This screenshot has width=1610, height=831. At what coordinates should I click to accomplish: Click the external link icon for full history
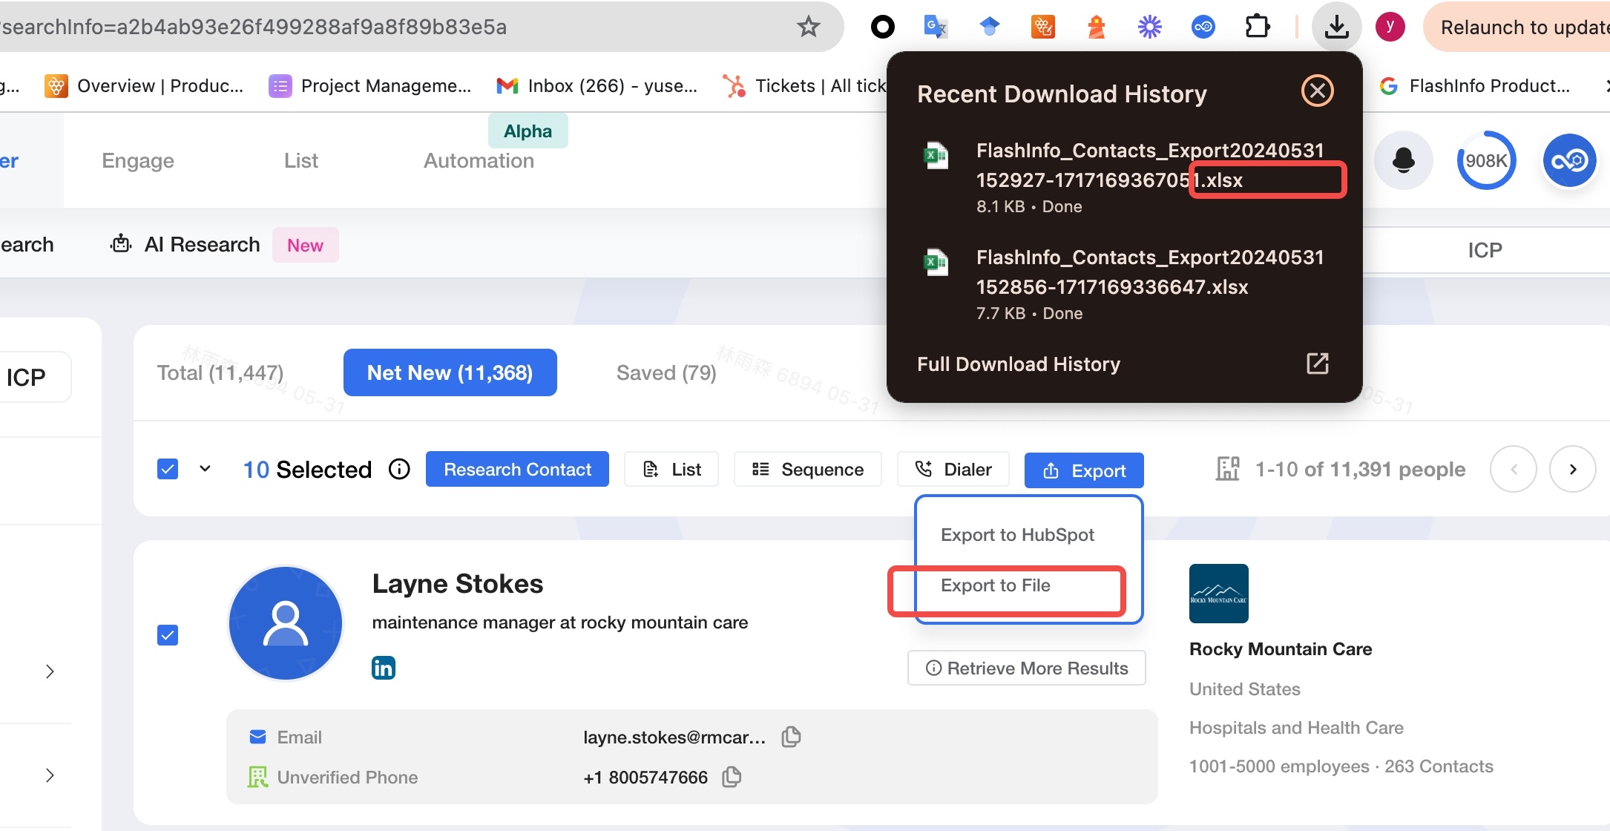pyautogui.click(x=1317, y=364)
